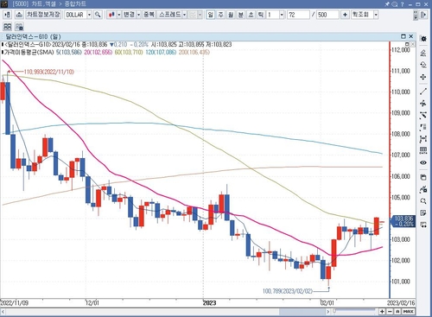Click the 5-period SMA legend value
Image resolution: width=432 pixels, height=317 pixels.
click(69, 52)
